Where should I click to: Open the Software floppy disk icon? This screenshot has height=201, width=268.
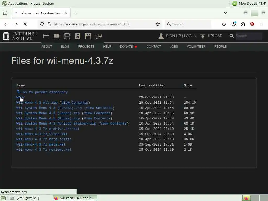coord(88,36)
